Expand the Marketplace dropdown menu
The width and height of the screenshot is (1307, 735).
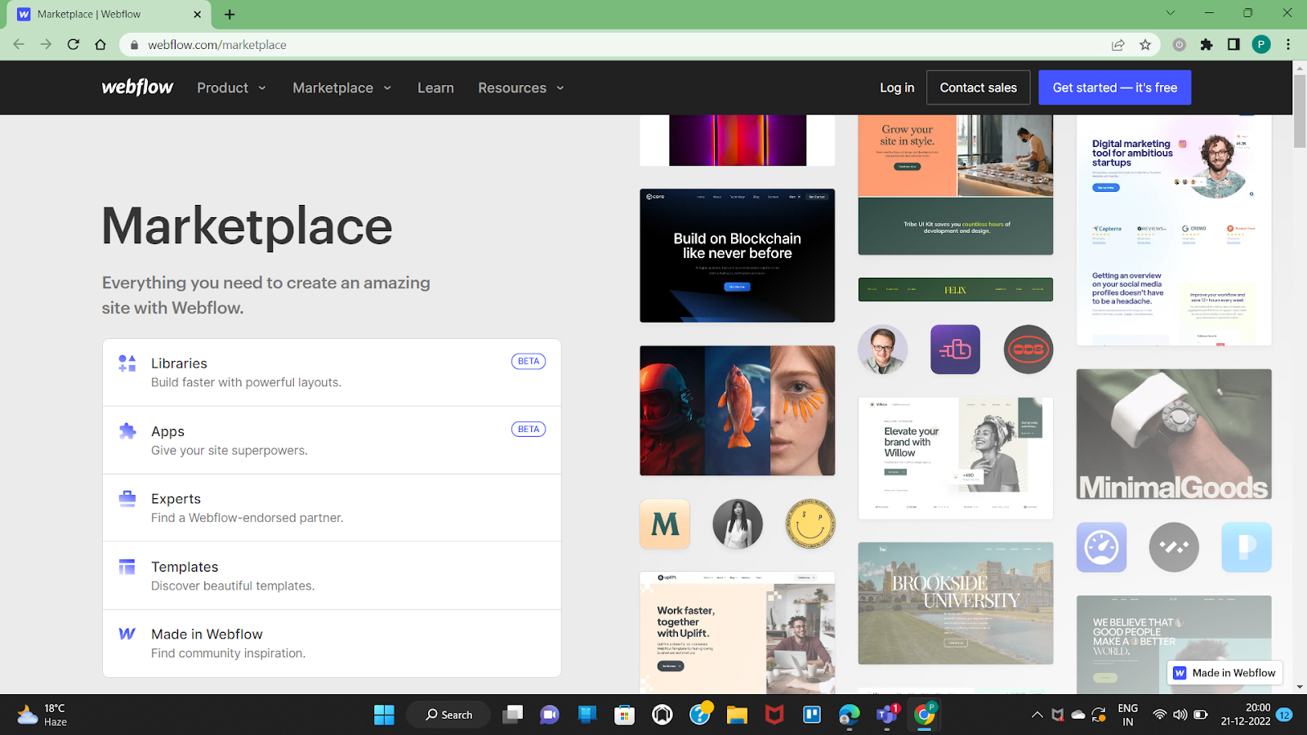tap(342, 87)
